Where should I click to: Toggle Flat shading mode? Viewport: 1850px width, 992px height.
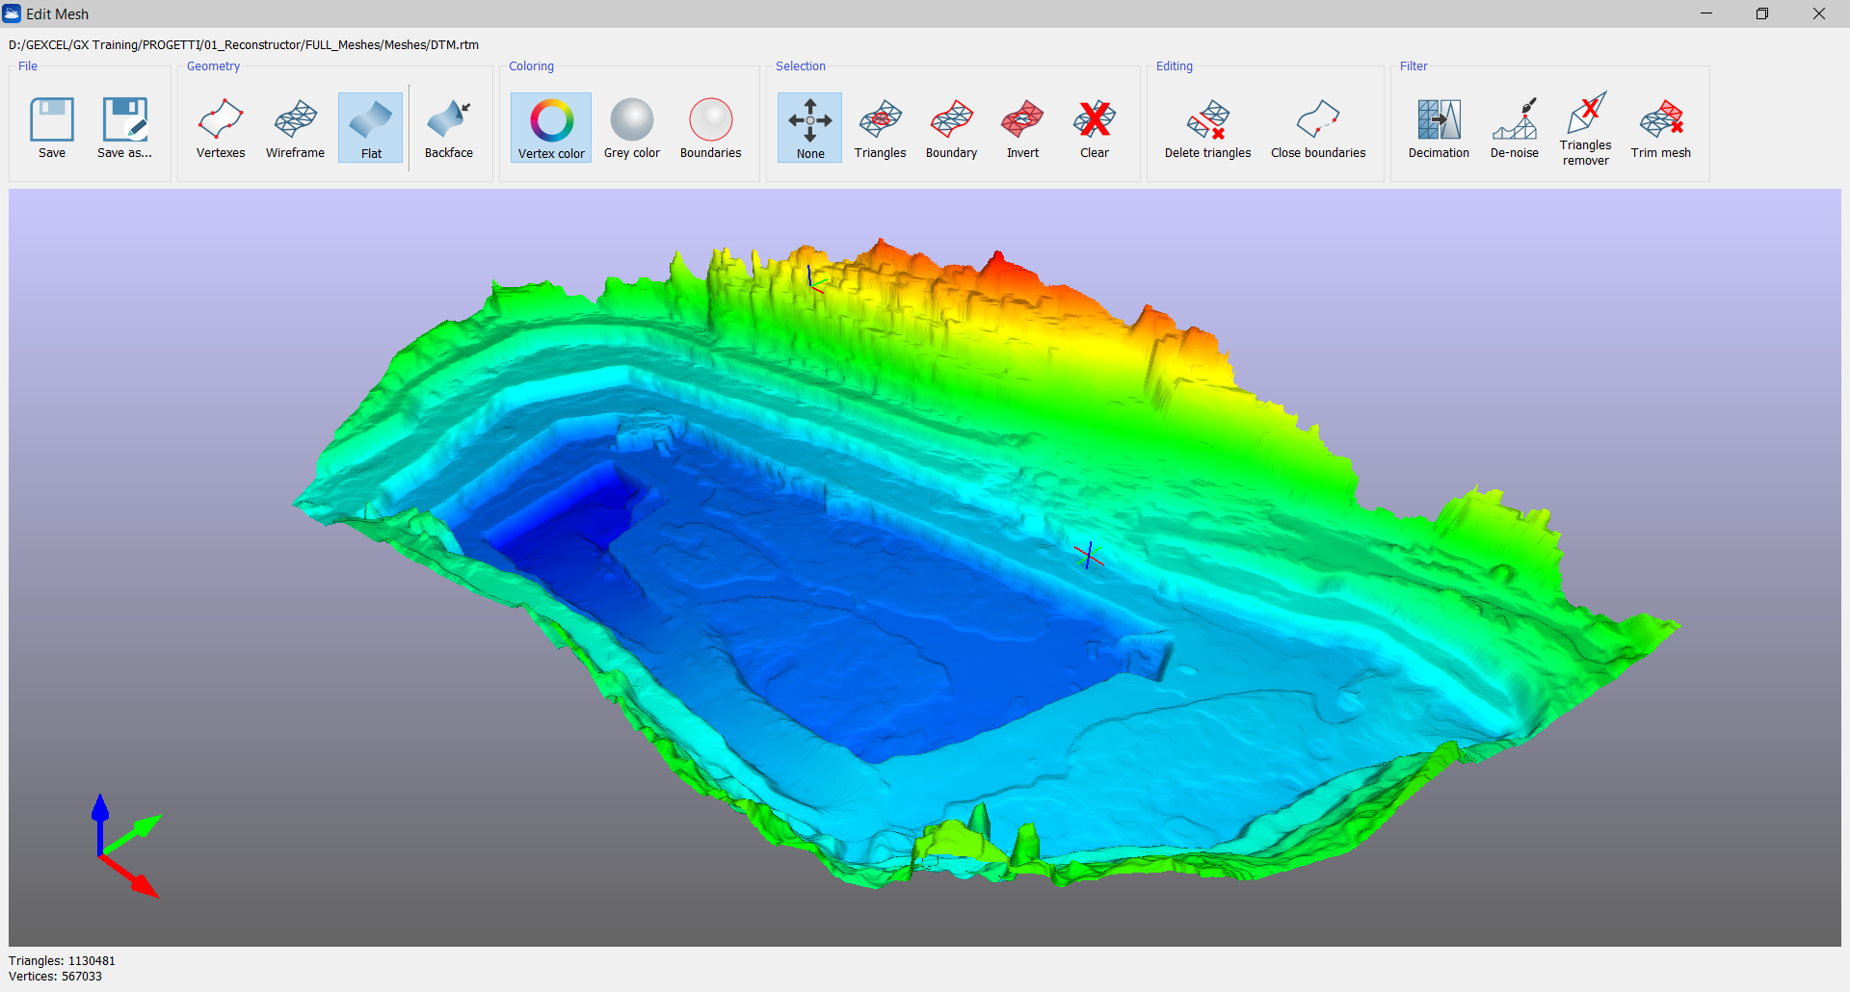371,127
